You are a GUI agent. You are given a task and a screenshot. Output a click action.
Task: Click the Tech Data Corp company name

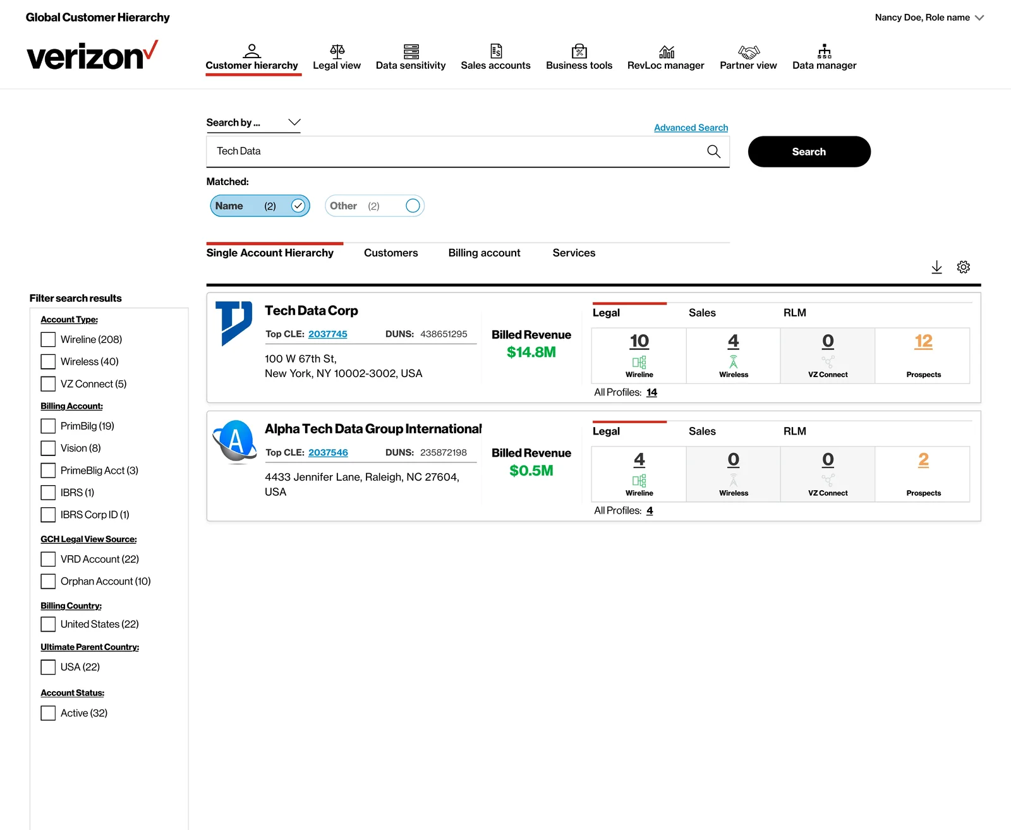pyautogui.click(x=312, y=311)
